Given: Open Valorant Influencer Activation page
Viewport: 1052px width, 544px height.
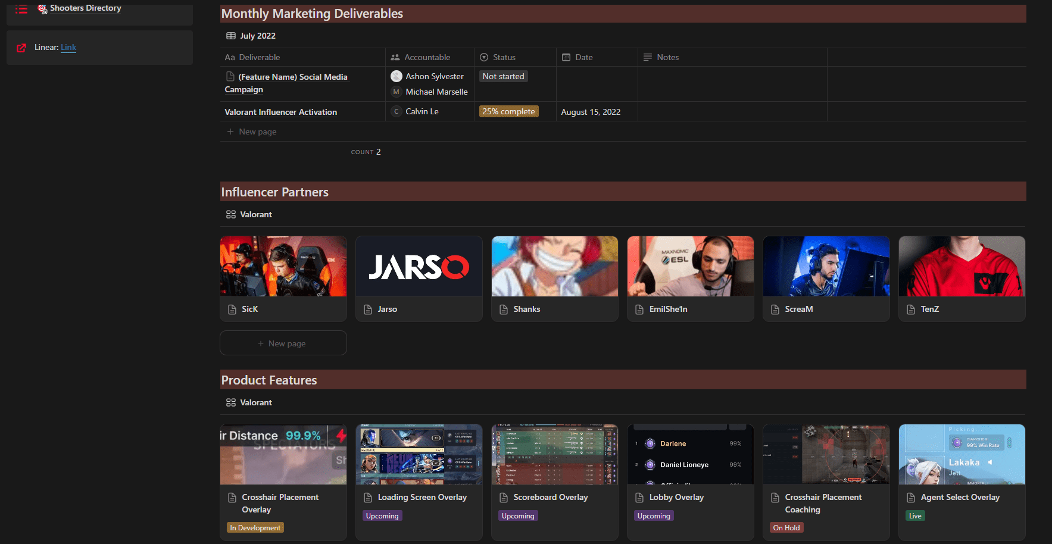Looking at the screenshot, I should coord(281,112).
